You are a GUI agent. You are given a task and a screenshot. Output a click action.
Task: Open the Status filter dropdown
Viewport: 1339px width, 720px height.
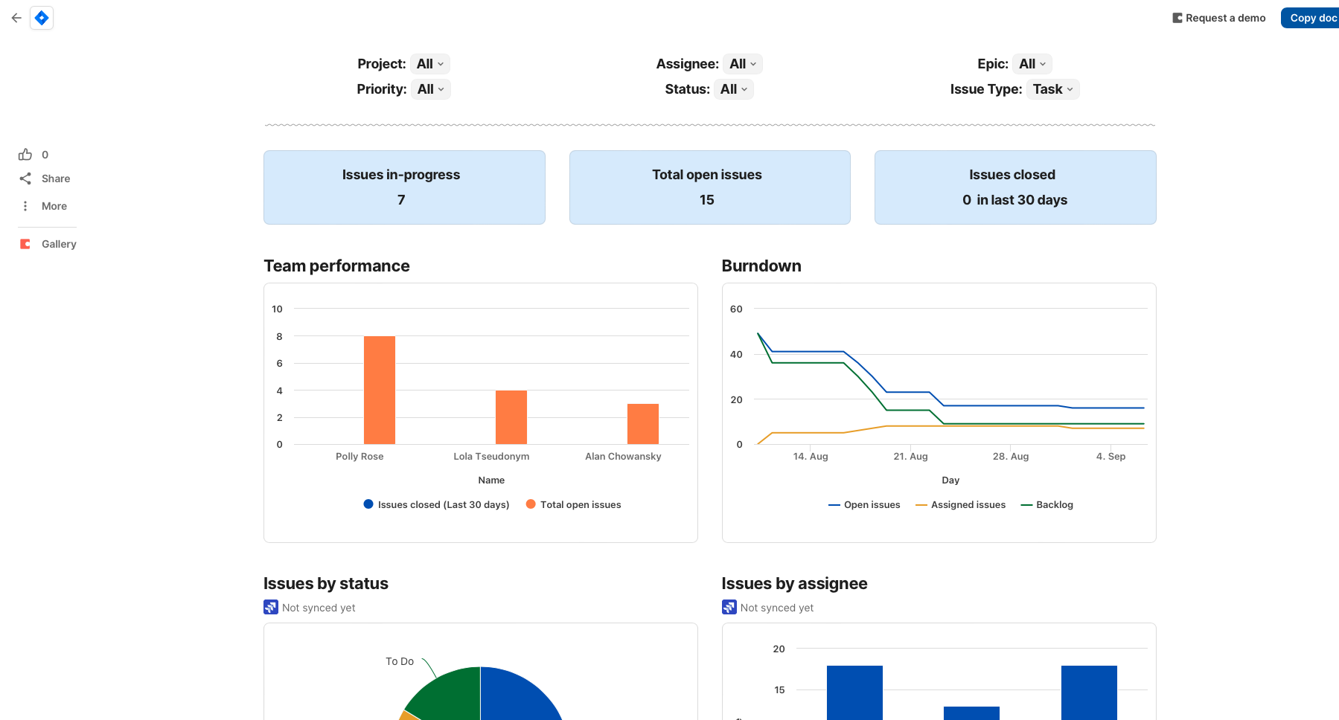coord(734,89)
